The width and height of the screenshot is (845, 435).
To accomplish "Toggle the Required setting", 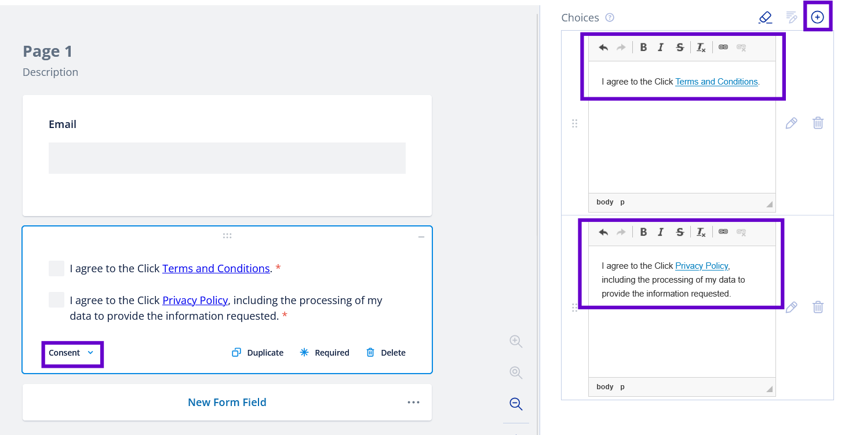I will pos(325,353).
